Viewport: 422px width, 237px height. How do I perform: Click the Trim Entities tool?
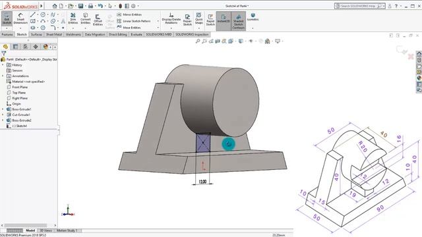73,18
